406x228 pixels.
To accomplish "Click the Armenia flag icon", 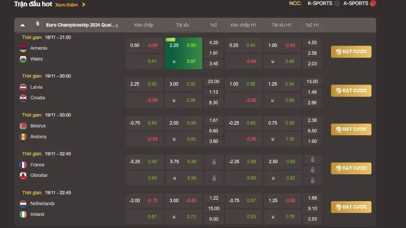I will [x=23, y=48].
